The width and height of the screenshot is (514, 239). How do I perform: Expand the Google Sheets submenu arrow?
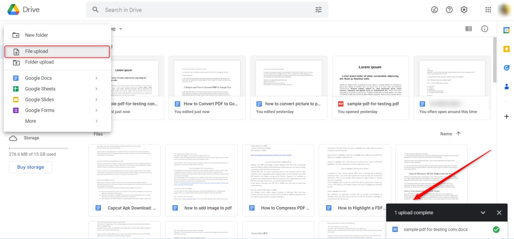[96, 89]
